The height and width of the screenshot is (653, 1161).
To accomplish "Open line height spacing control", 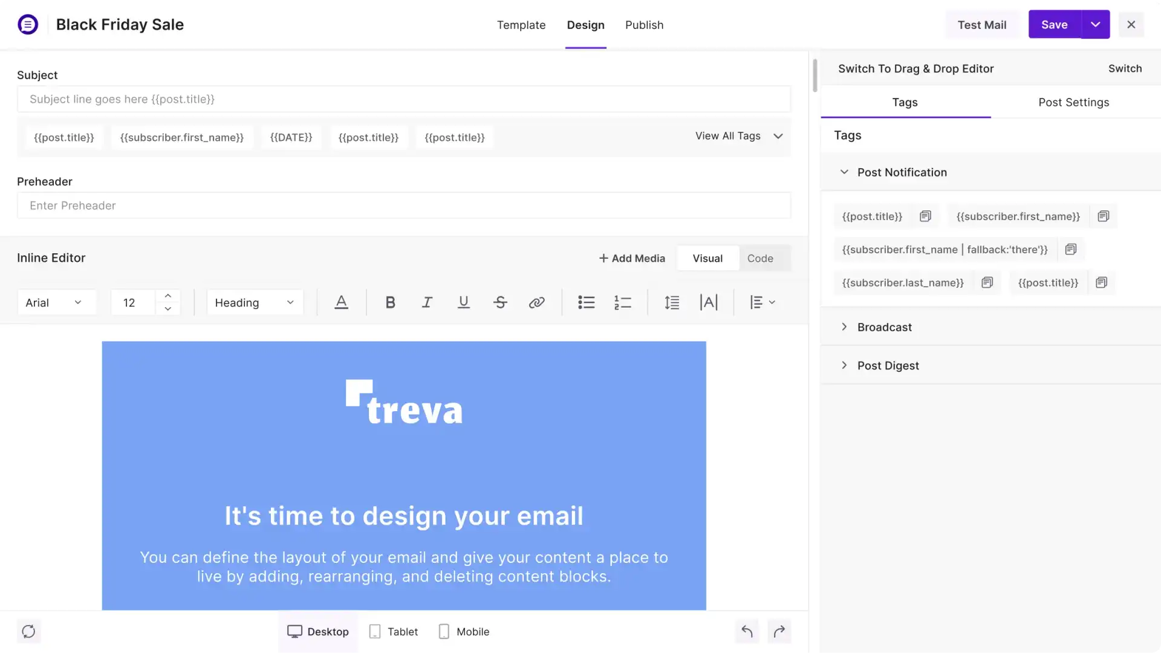I will 672,302.
